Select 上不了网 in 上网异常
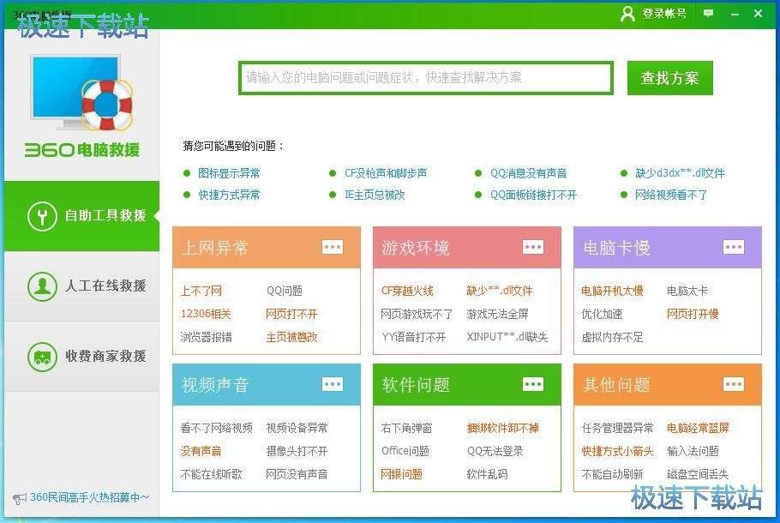The image size is (780, 523). click(201, 291)
